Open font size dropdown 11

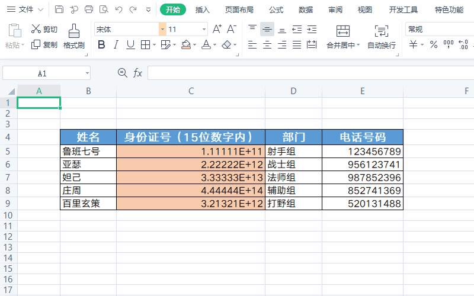[204, 29]
